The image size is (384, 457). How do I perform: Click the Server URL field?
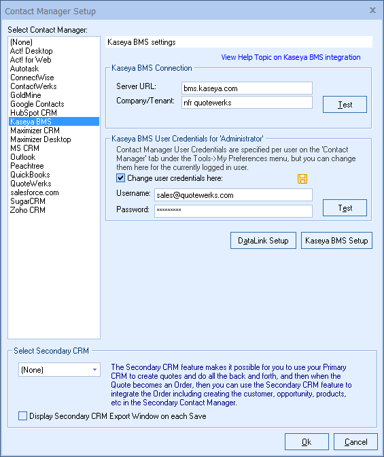point(247,88)
